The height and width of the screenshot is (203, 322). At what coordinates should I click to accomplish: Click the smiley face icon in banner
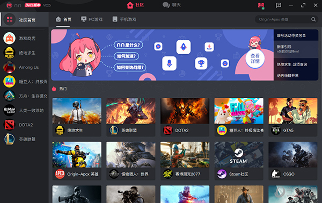click(225, 63)
